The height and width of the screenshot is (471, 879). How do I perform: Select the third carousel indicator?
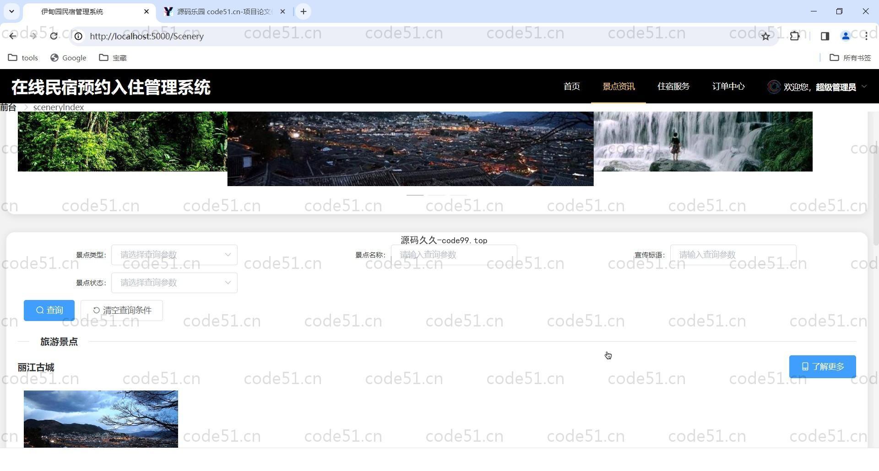(x=459, y=195)
